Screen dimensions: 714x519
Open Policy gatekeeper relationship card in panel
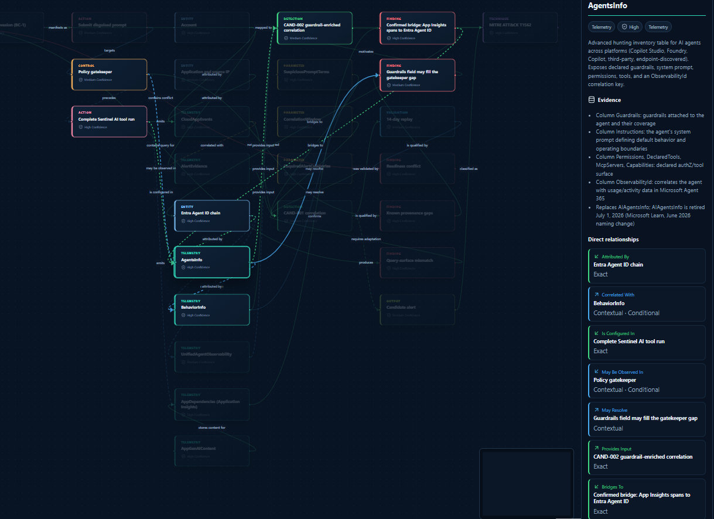pos(647,381)
